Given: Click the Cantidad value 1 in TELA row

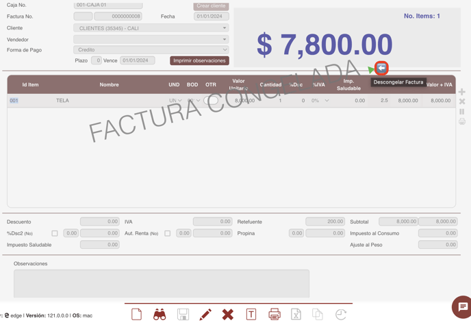Looking at the screenshot, I should tap(280, 101).
